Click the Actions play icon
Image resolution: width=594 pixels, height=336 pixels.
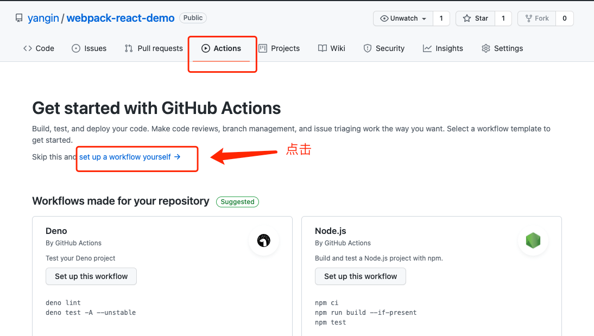coord(206,48)
